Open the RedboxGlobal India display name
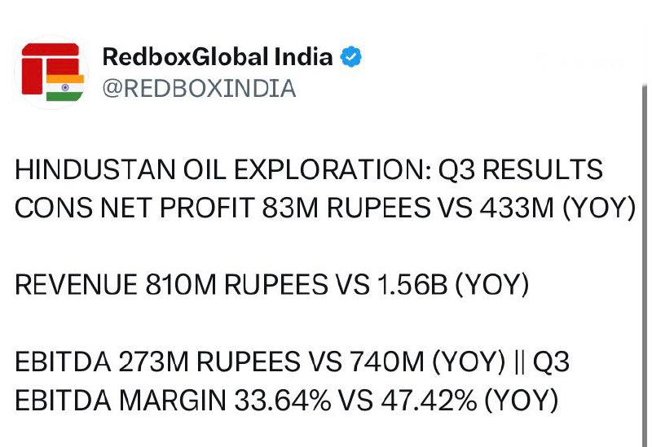This screenshot has width=652, height=447. 217,57
